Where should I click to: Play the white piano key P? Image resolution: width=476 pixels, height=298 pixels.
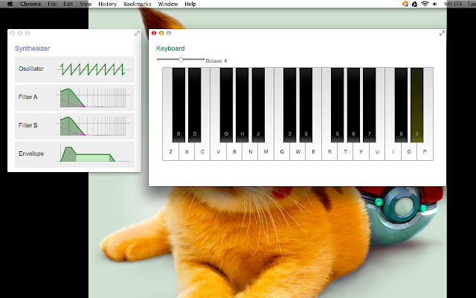[425, 151]
